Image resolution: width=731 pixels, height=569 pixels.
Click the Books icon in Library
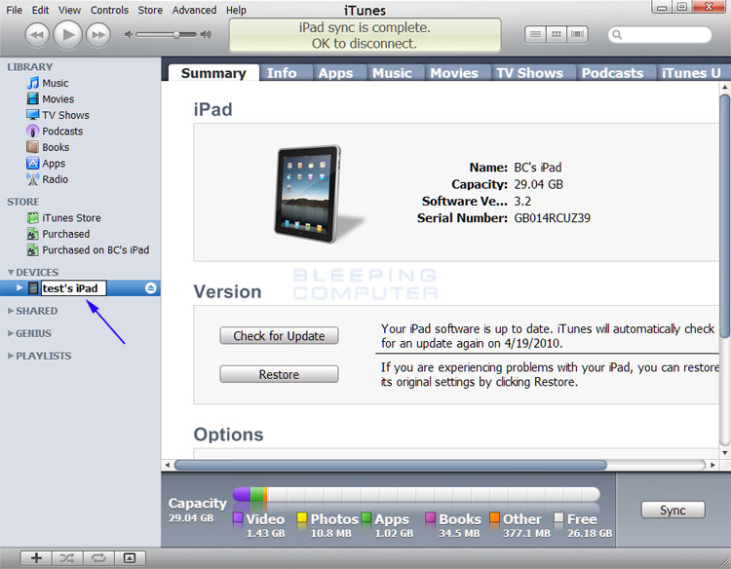click(x=32, y=147)
